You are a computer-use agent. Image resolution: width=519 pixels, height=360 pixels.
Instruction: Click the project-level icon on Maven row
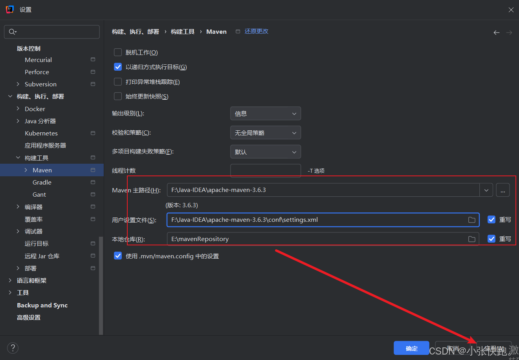point(93,170)
